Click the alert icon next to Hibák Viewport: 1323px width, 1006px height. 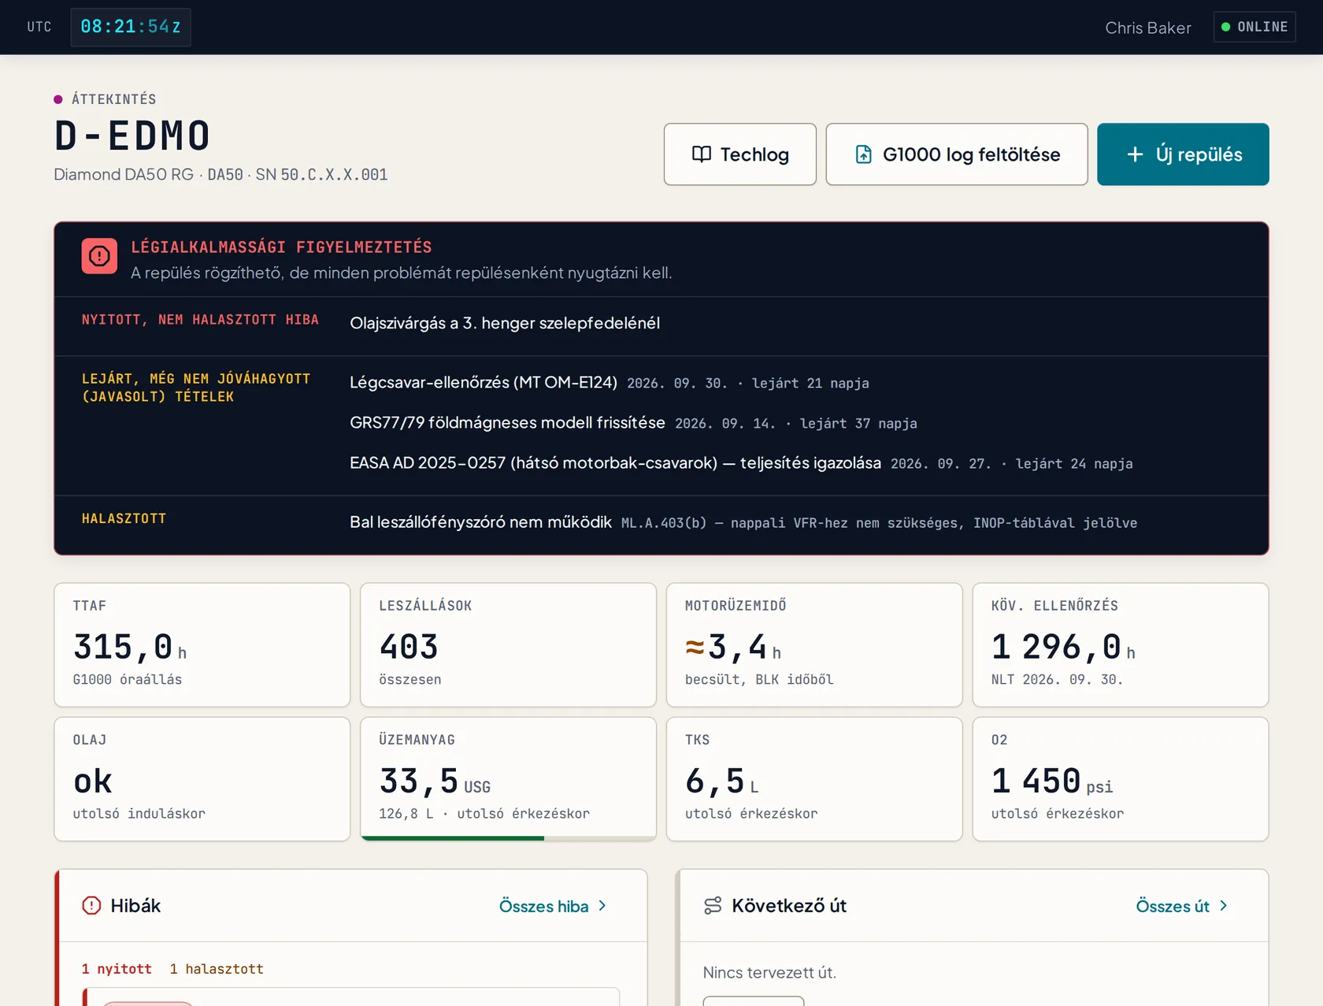91,906
